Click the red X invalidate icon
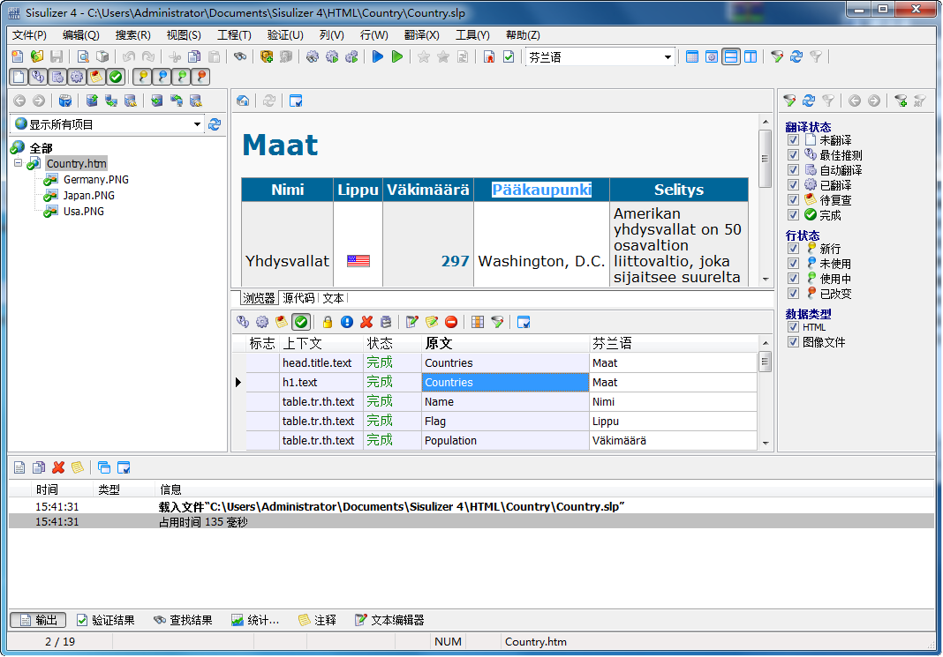The width and height of the screenshot is (943, 657). [366, 321]
